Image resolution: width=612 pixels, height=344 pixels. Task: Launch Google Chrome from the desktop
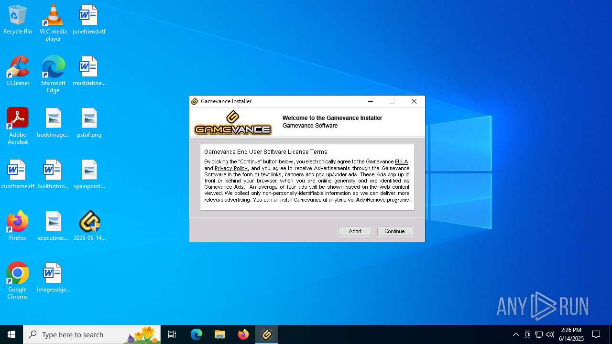(x=18, y=281)
